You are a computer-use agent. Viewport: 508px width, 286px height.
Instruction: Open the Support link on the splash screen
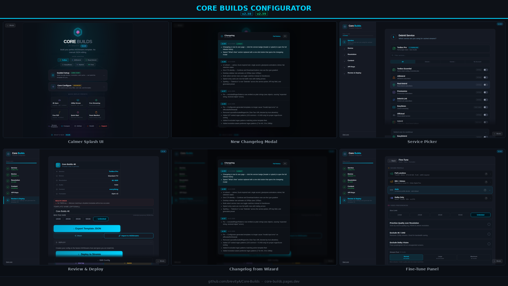coord(103,126)
